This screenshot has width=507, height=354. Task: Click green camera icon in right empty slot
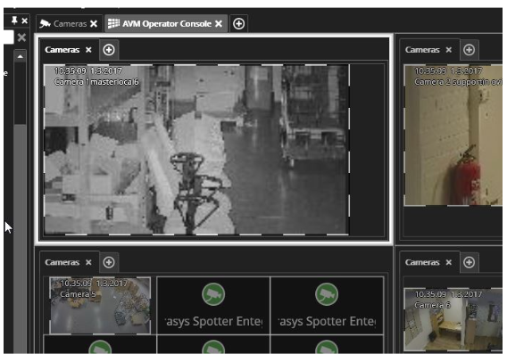pyautogui.click(x=327, y=294)
